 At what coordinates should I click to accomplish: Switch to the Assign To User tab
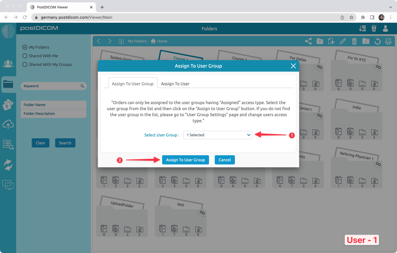[x=175, y=83]
